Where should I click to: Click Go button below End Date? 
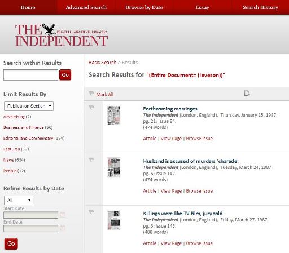[x=11, y=243]
